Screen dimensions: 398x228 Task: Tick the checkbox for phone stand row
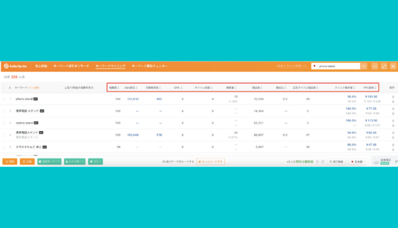[x=4, y=99]
